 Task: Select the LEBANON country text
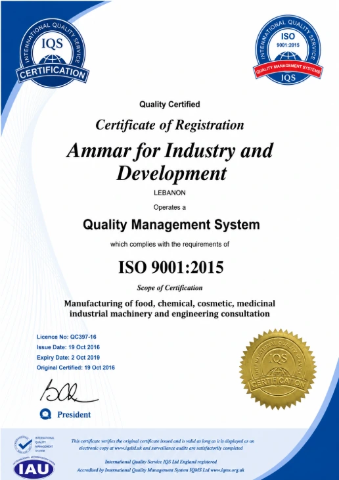point(169,193)
